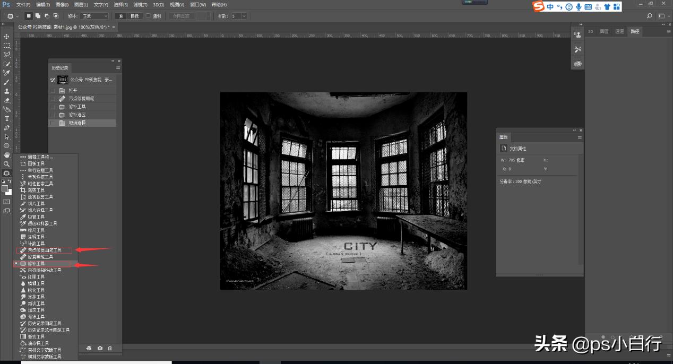Click Sogou input method S logo
This screenshot has width=673, height=364.
(x=539, y=6)
